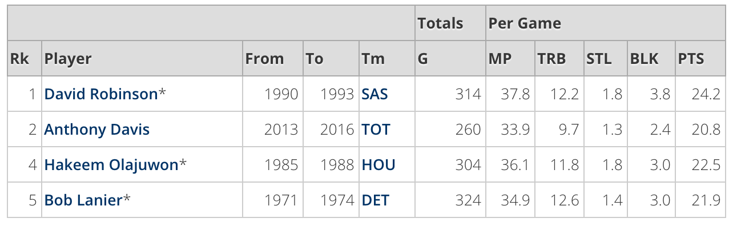Sort table by Player column header

(142, 59)
